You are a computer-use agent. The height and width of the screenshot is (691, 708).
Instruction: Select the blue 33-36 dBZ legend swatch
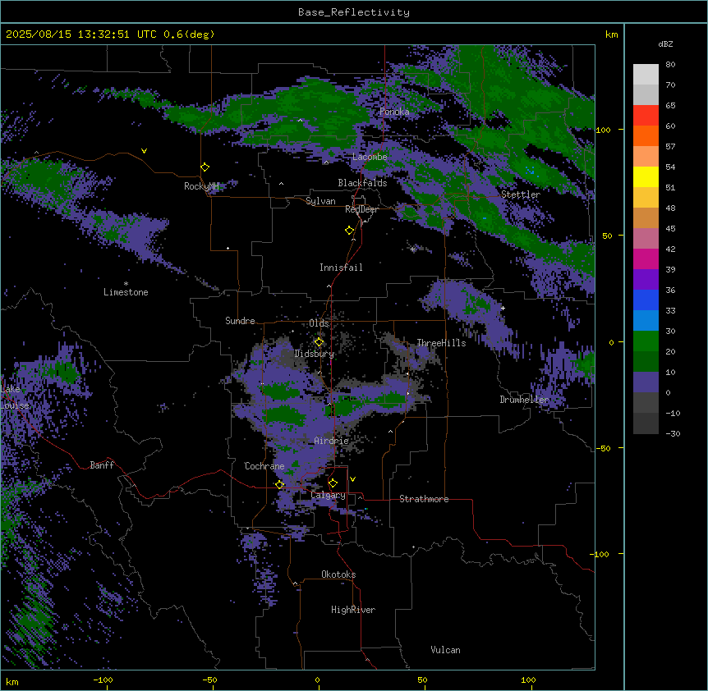[x=646, y=300]
